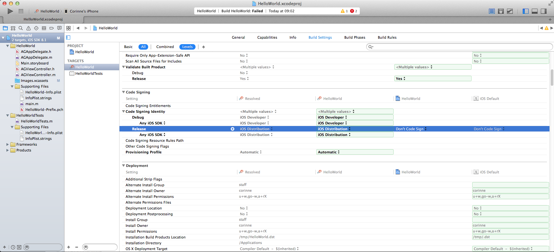Open the Capabilities tab
Image resolution: width=554 pixels, height=252 pixels.
coord(267,37)
